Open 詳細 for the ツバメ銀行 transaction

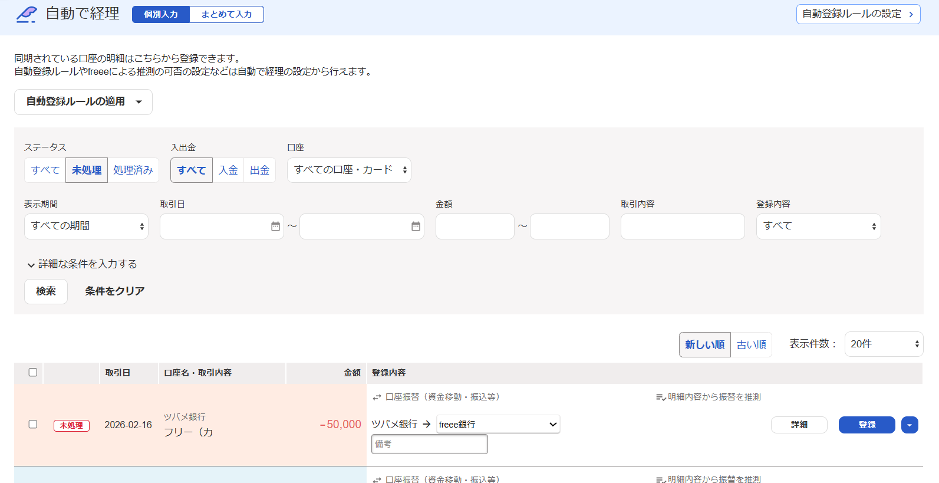(799, 425)
